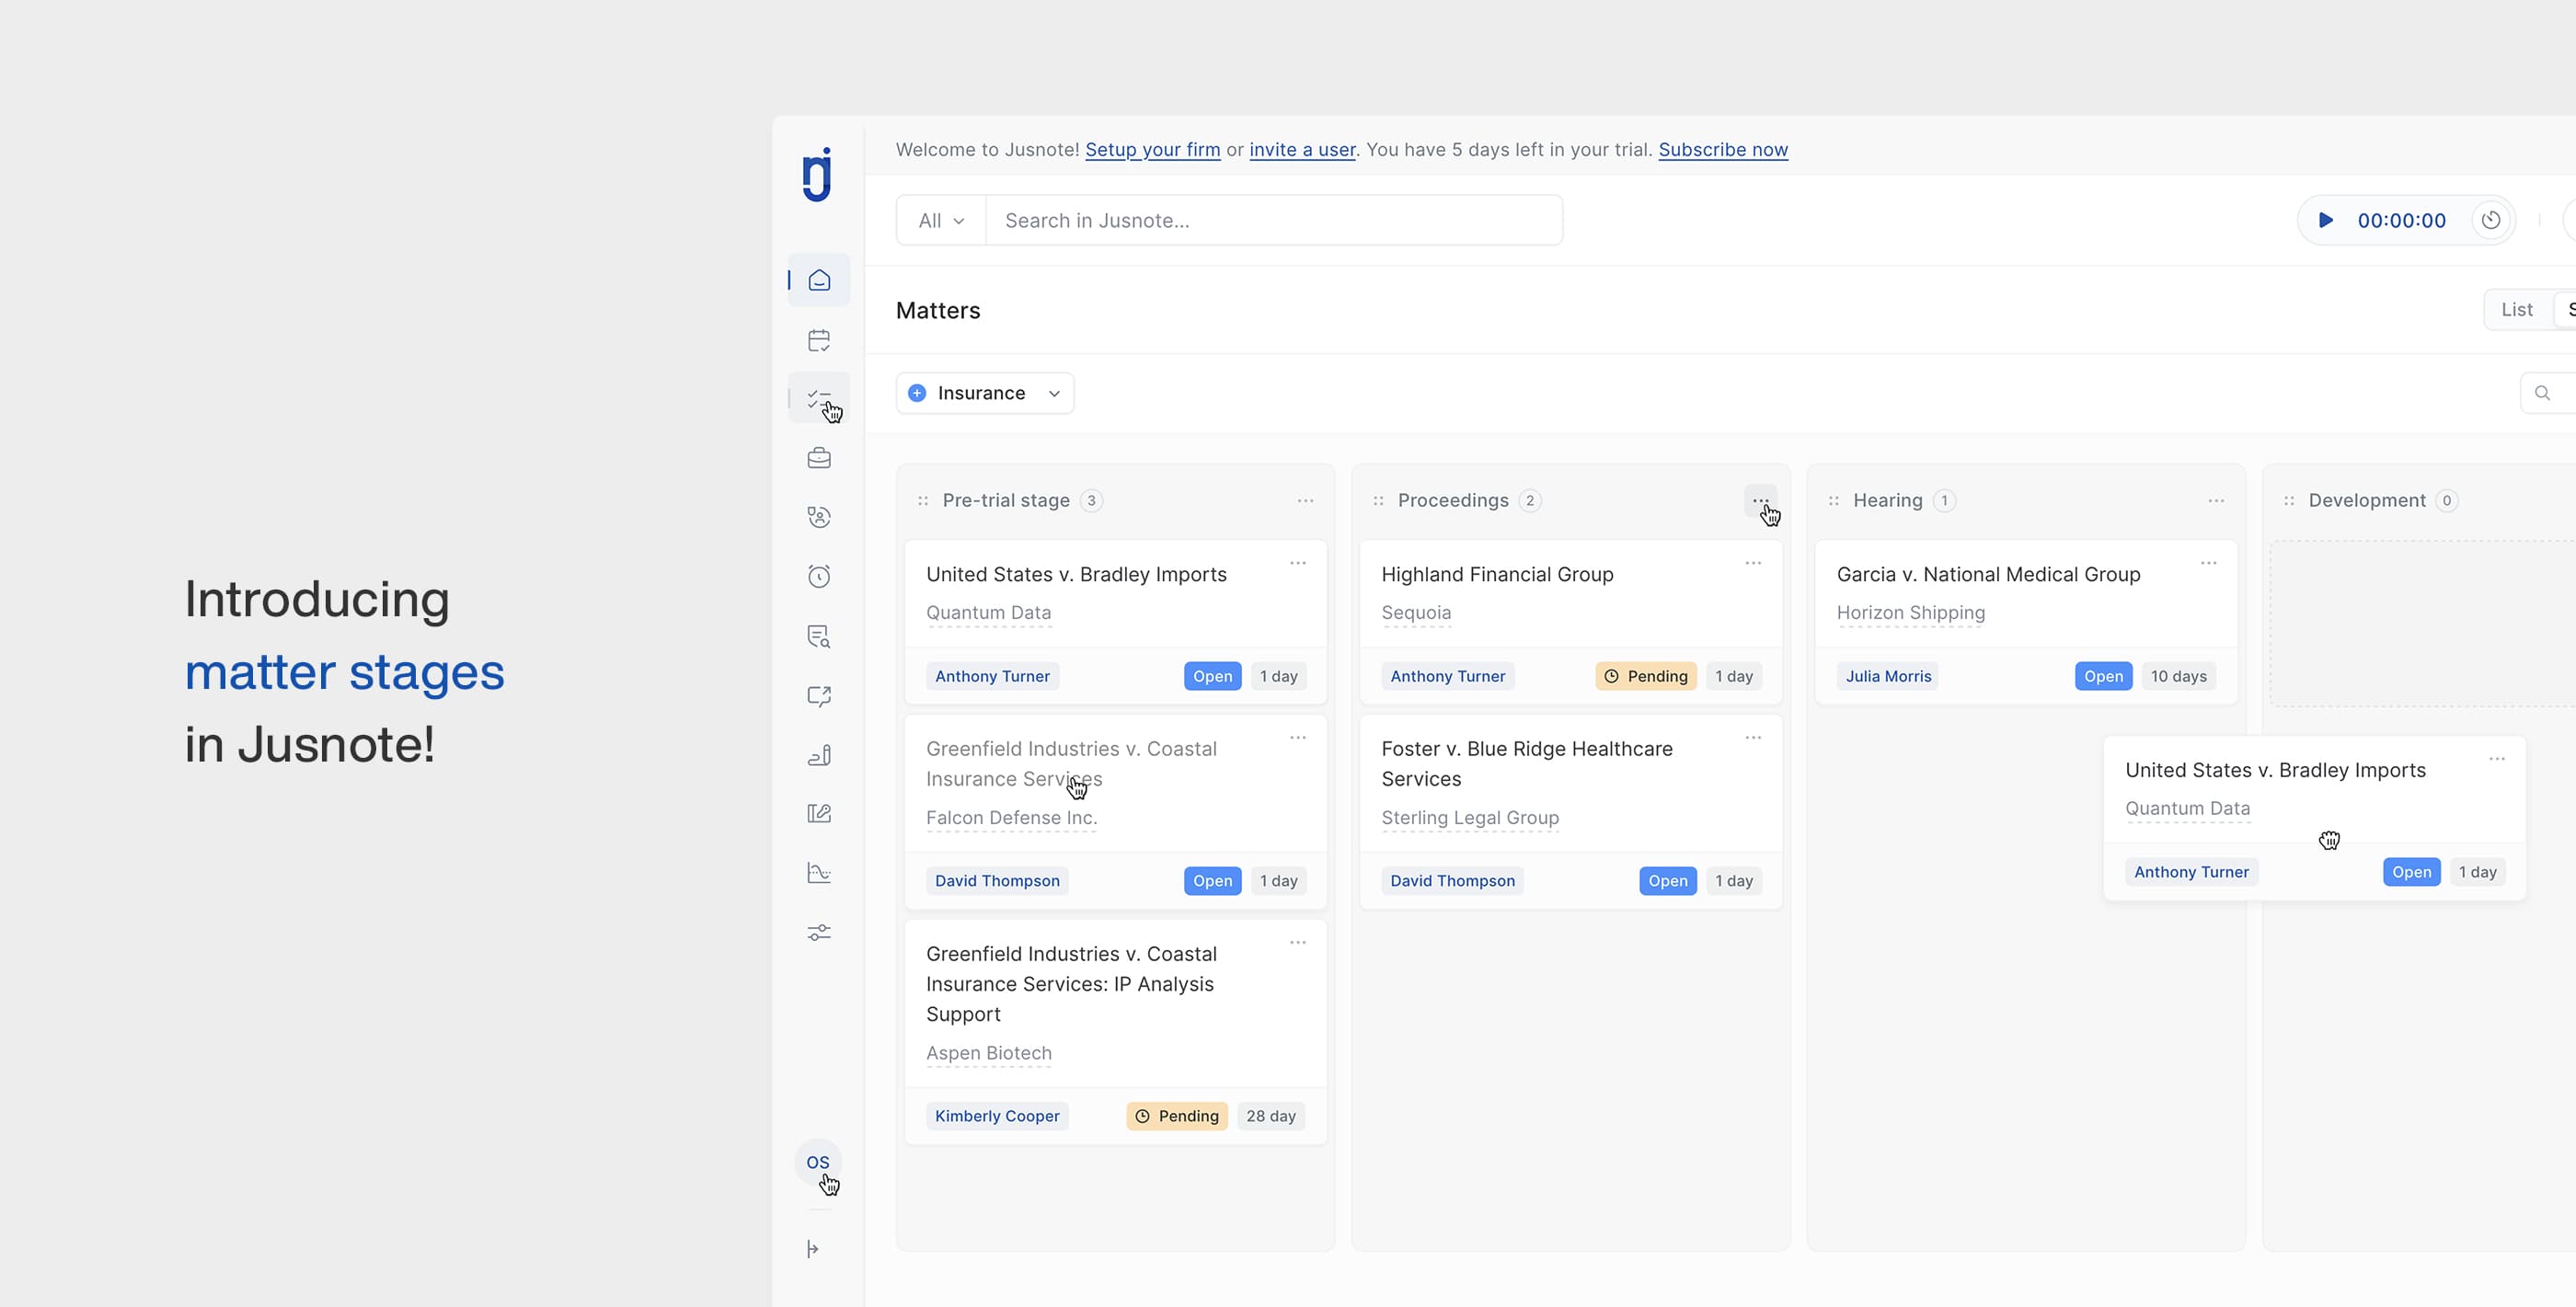Focus the Search in Jusnote field
Viewport: 2576px width, 1307px height.
point(1274,220)
